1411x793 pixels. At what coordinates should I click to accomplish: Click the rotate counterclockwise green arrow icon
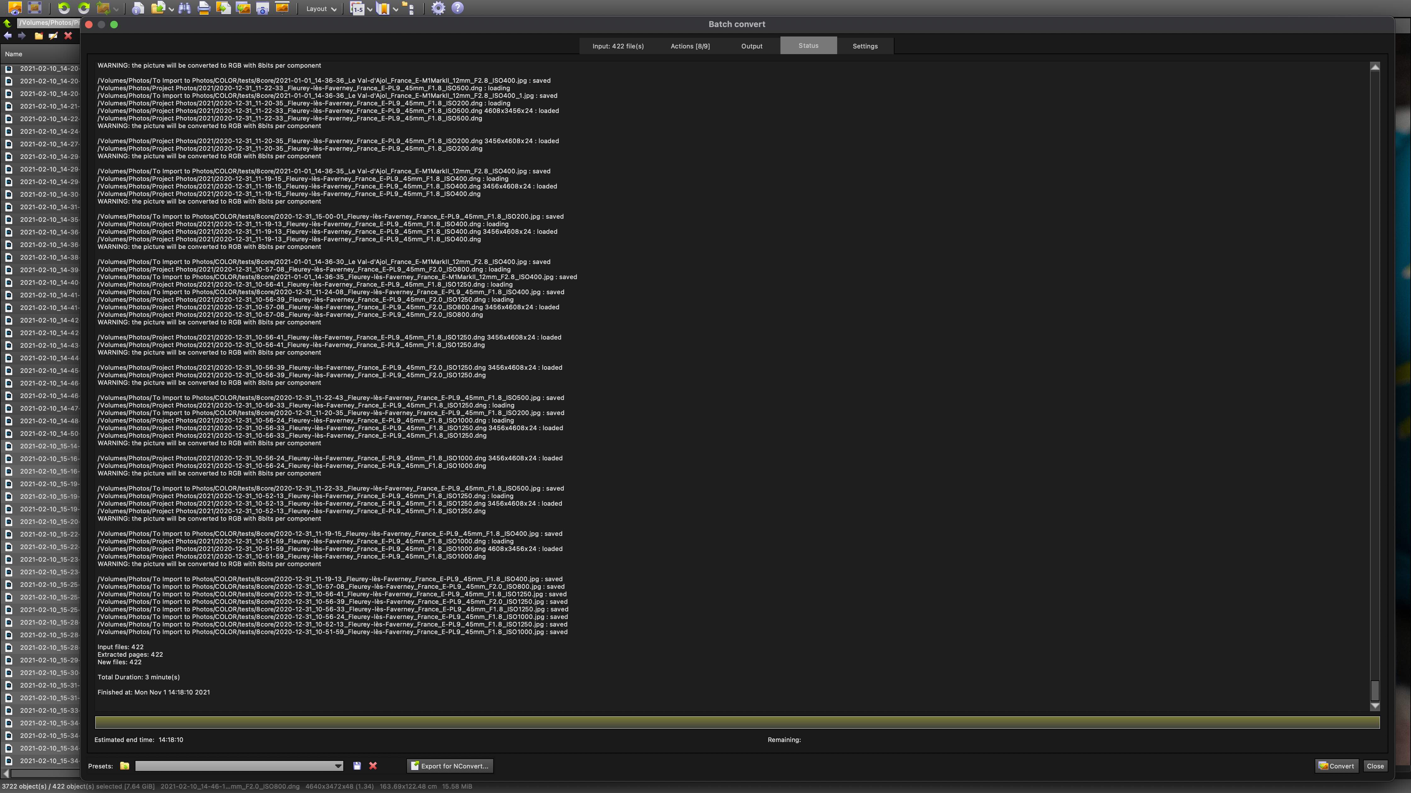(64, 8)
